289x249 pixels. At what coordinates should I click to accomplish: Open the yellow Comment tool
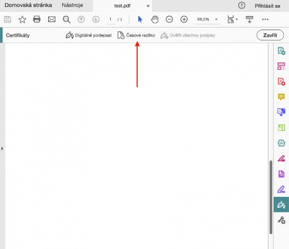(x=281, y=97)
